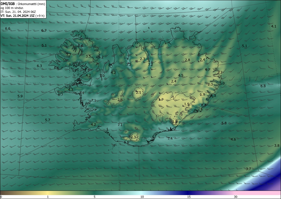Select the 4.3 value label
The width and height of the screenshot is (281, 199).
click(x=71, y=90)
